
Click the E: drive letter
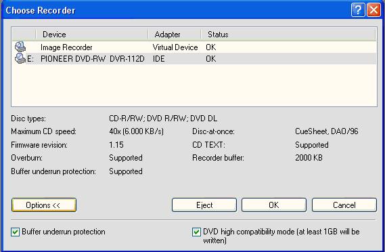pyautogui.click(x=30, y=59)
